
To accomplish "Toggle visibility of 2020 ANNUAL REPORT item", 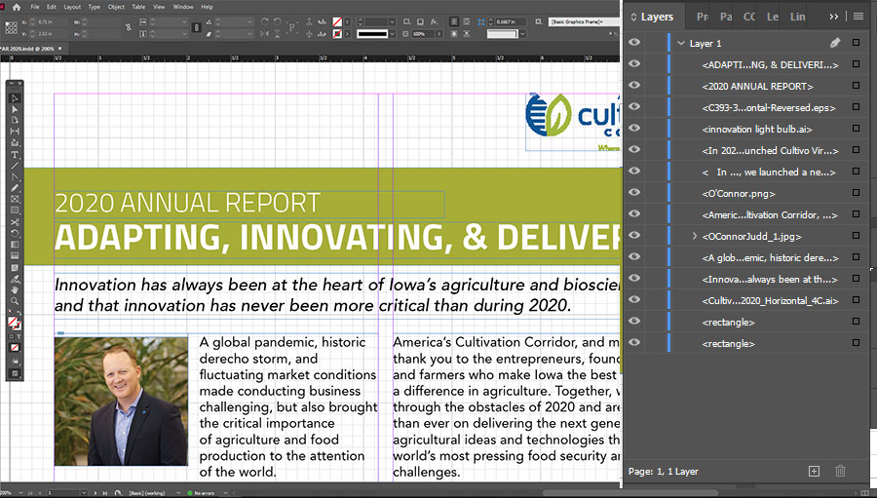I will click(634, 86).
